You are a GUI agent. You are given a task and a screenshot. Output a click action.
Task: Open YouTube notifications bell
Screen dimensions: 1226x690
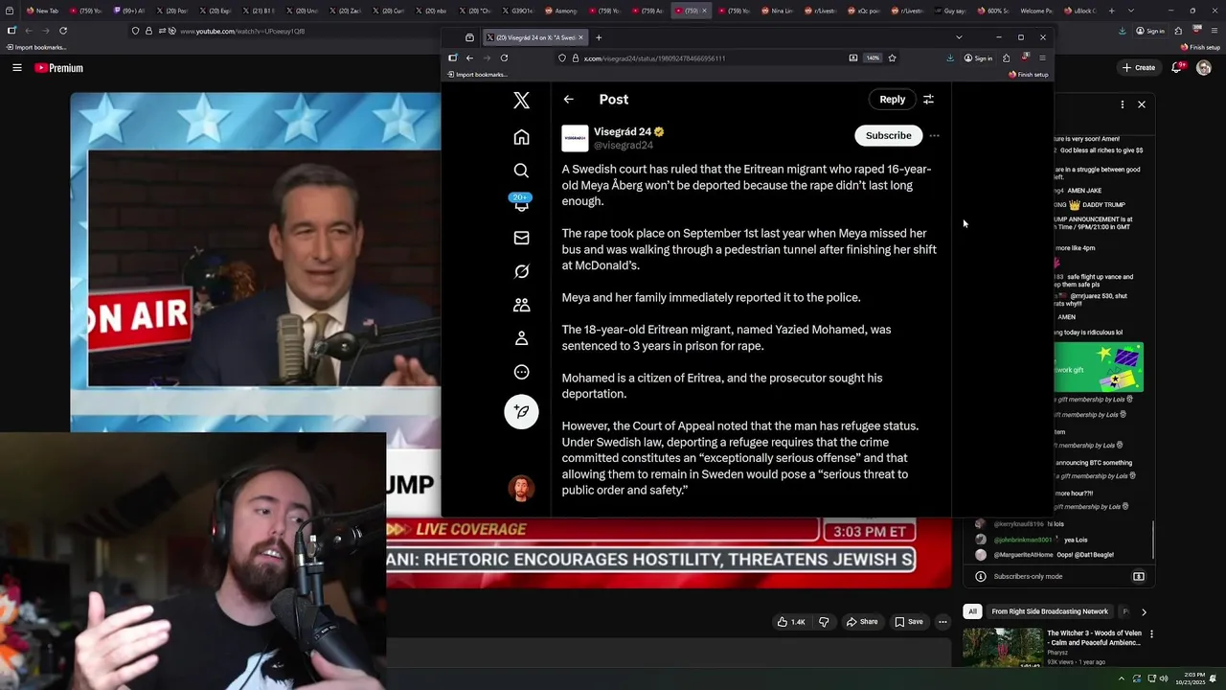click(x=1176, y=68)
